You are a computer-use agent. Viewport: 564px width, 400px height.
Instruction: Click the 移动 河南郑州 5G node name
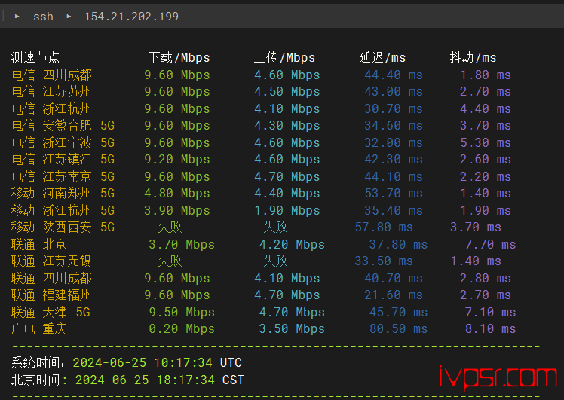point(63,194)
